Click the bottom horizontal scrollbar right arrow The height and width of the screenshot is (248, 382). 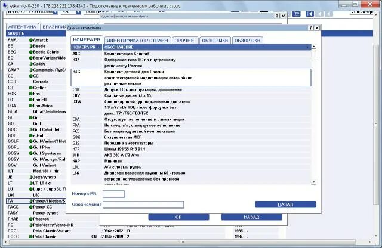369,242
